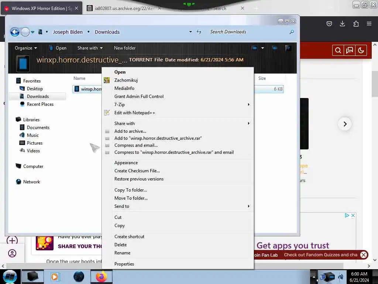Screen dimensions: 378x284
Task: Choose Appearance in the context menu
Action: tap(178, 163)
